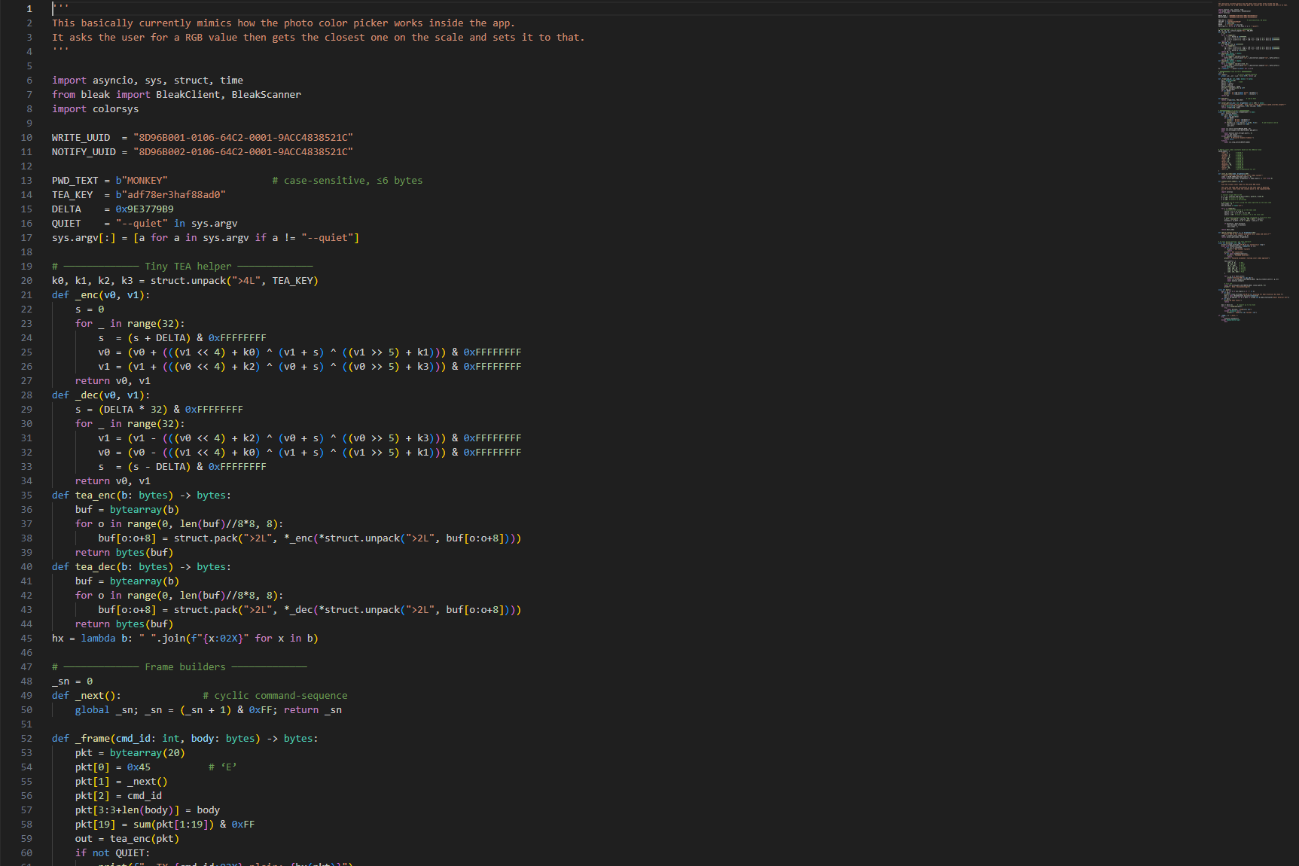Click the BleakScanner import name
The width and height of the screenshot is (1299, 866).
[266, 94]
